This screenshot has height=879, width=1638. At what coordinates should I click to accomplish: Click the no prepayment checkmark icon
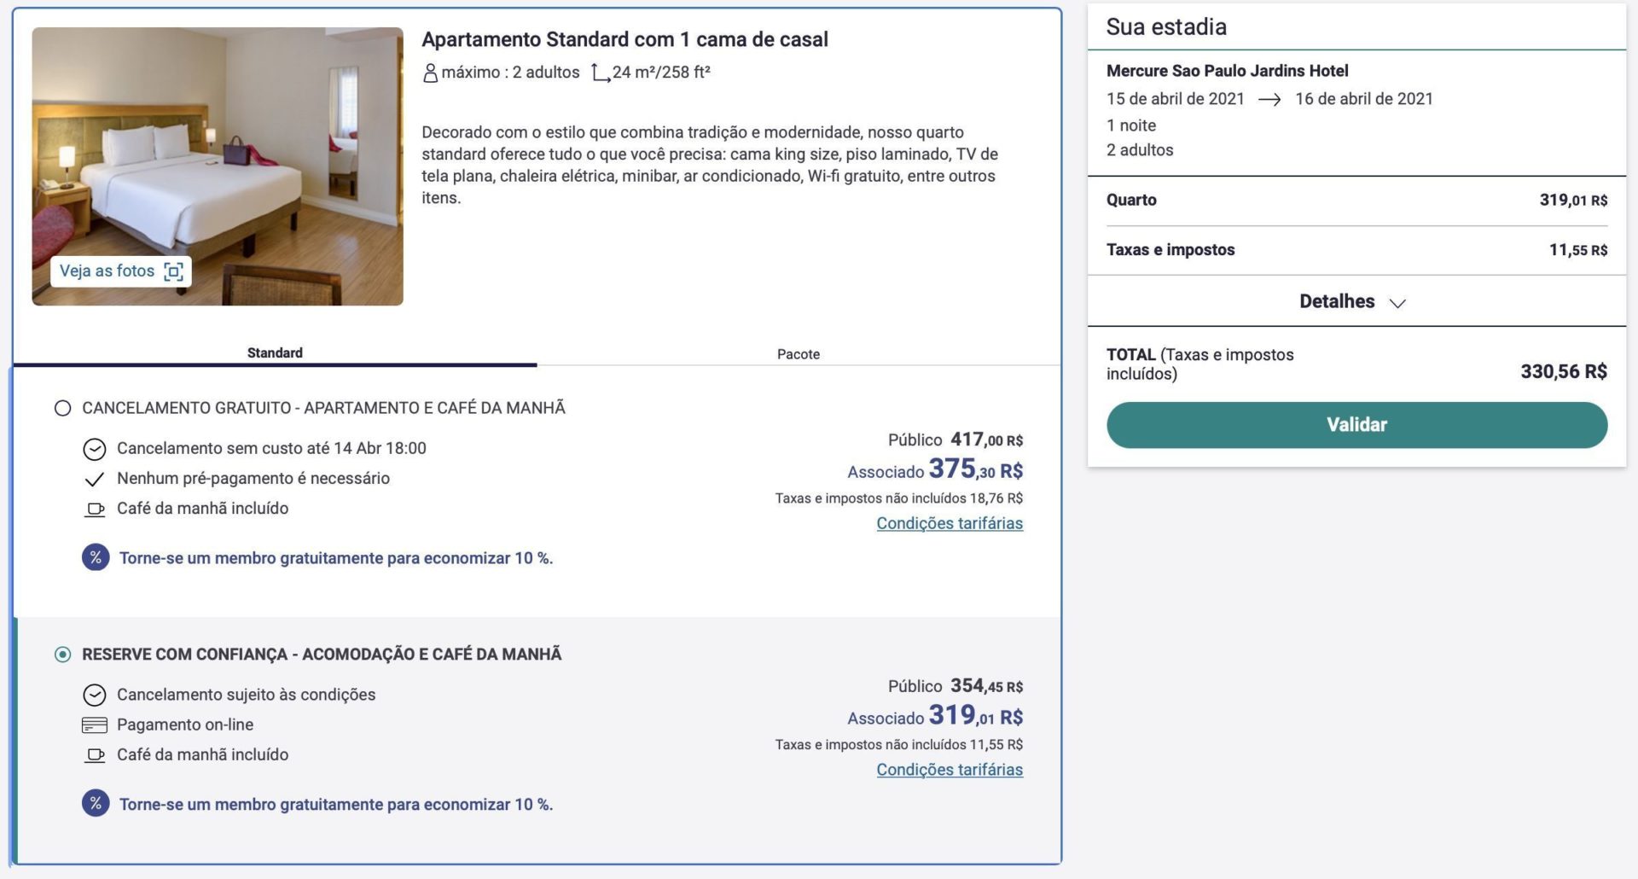pos(95,479)
